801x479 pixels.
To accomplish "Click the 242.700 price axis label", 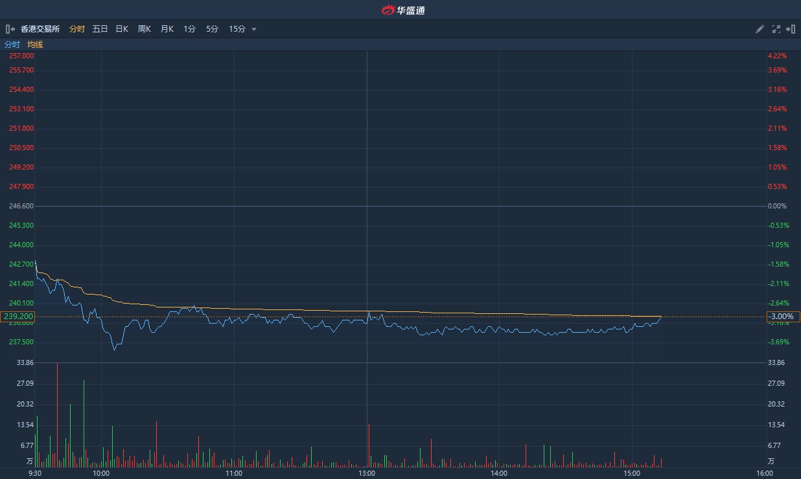I will [21, 264].
